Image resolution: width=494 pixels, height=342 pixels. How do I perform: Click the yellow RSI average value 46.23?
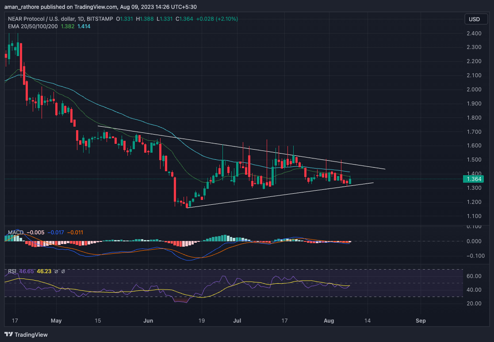[44, 271]
